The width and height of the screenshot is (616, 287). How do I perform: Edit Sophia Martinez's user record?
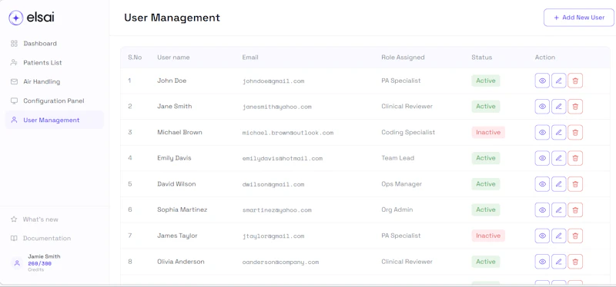point(559,209)
